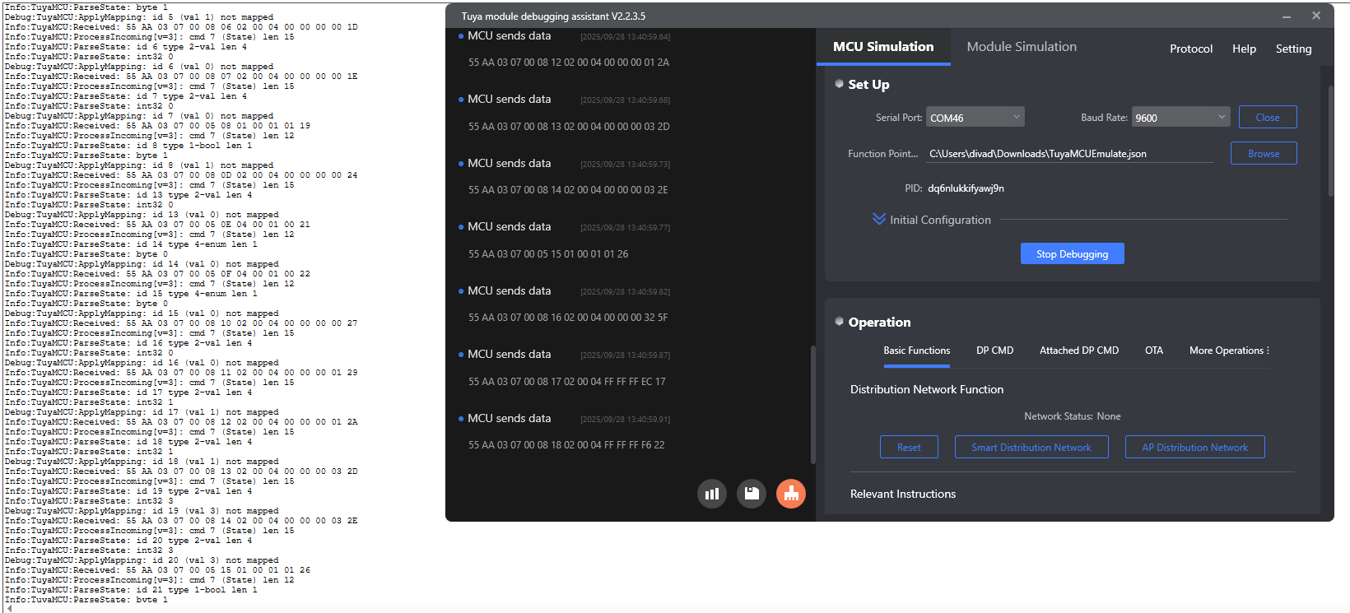Viewport: 1350px width, 613px height.
Task: Click the PID value dq6nlukkifyawj9n
Action: (x=966, y=188)
